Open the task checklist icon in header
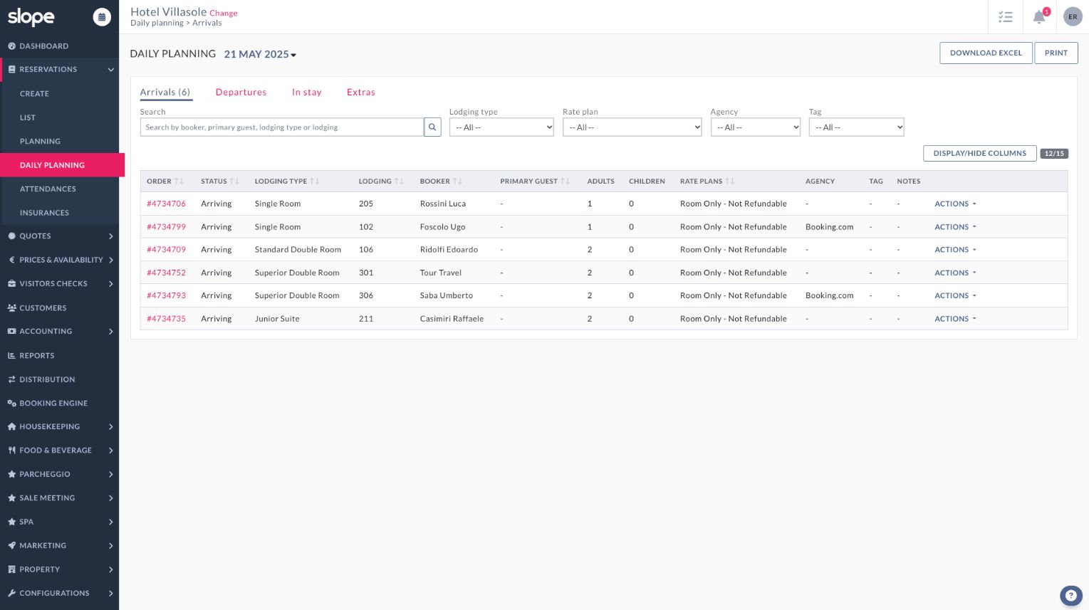The width and height of the screenshot is (1089, 610). (x=1005, y=17)
